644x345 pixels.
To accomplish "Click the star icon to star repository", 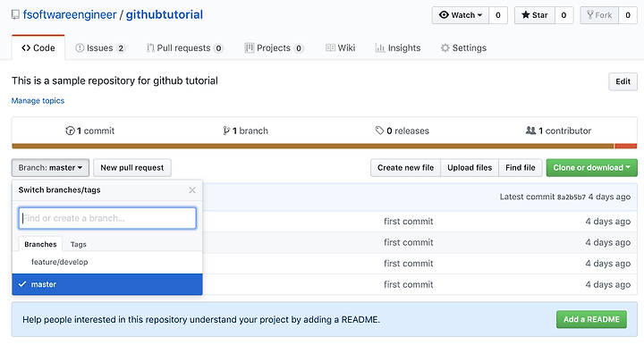I will tap(525, 15).
